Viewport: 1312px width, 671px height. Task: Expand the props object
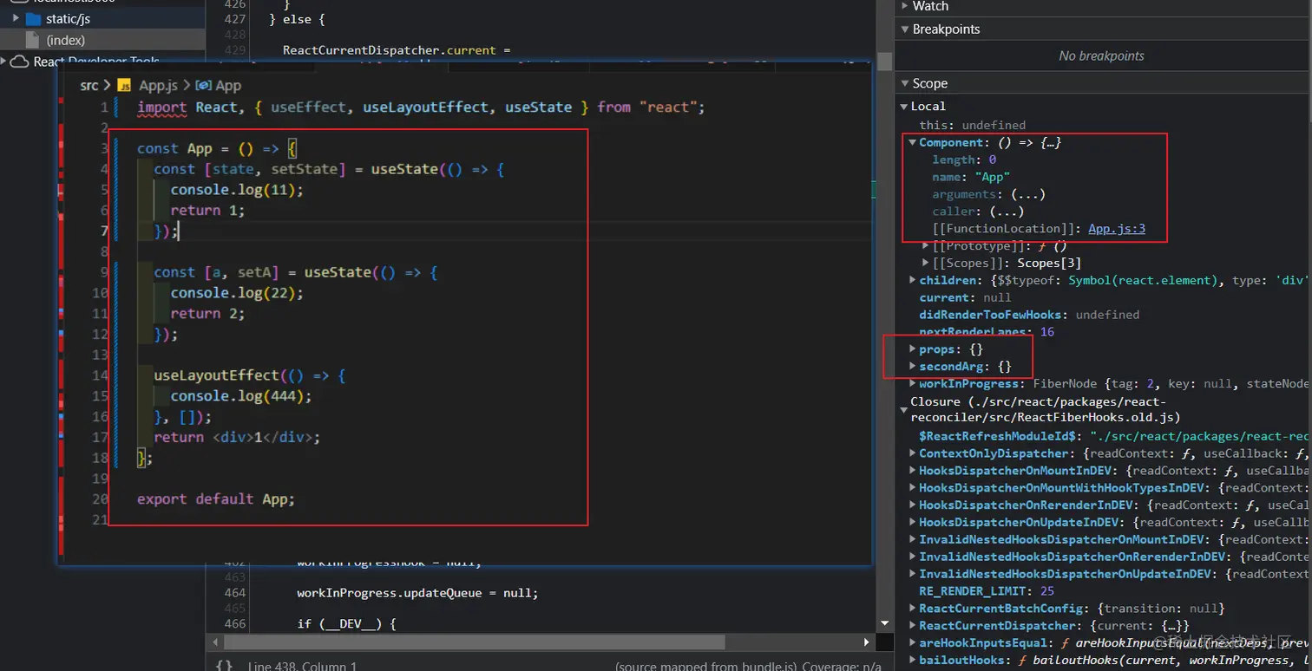[x=912, y=349]
